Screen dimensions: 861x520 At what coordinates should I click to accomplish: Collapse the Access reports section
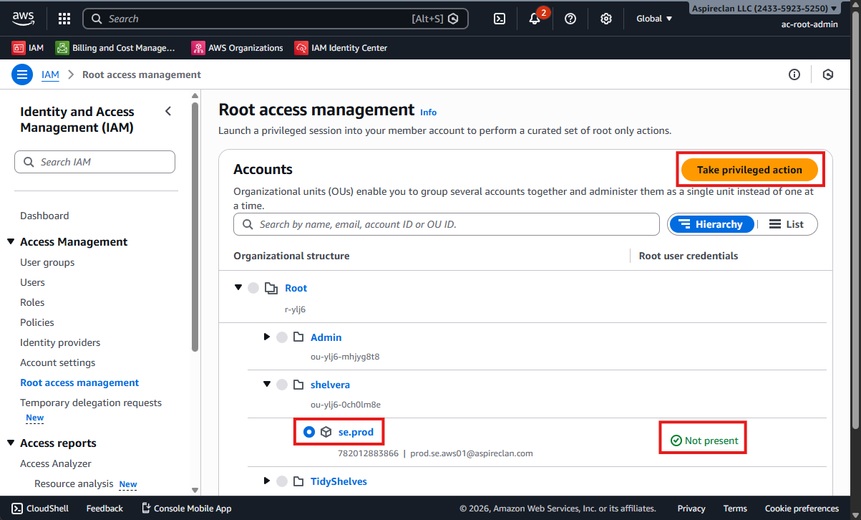tap(11, 443)
